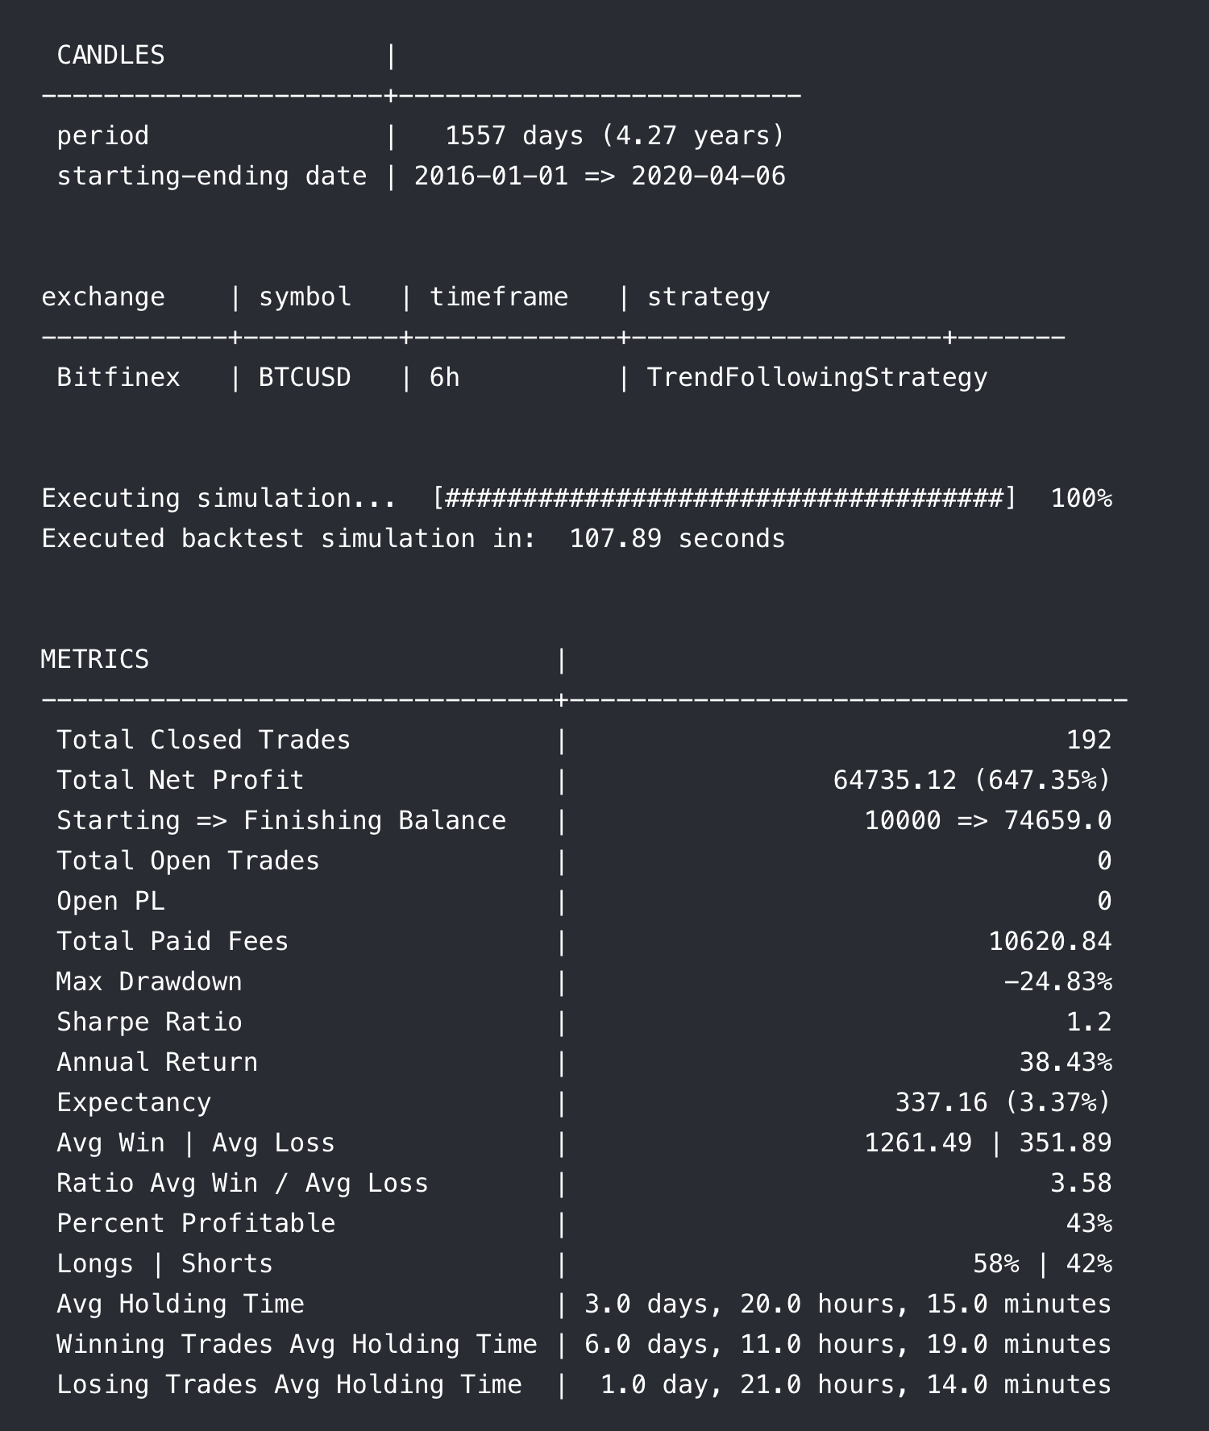This screenshot has height=1431, width=1209.
Task: Click the Total Closed Trades value 192
Action: tap(1088, 740)
